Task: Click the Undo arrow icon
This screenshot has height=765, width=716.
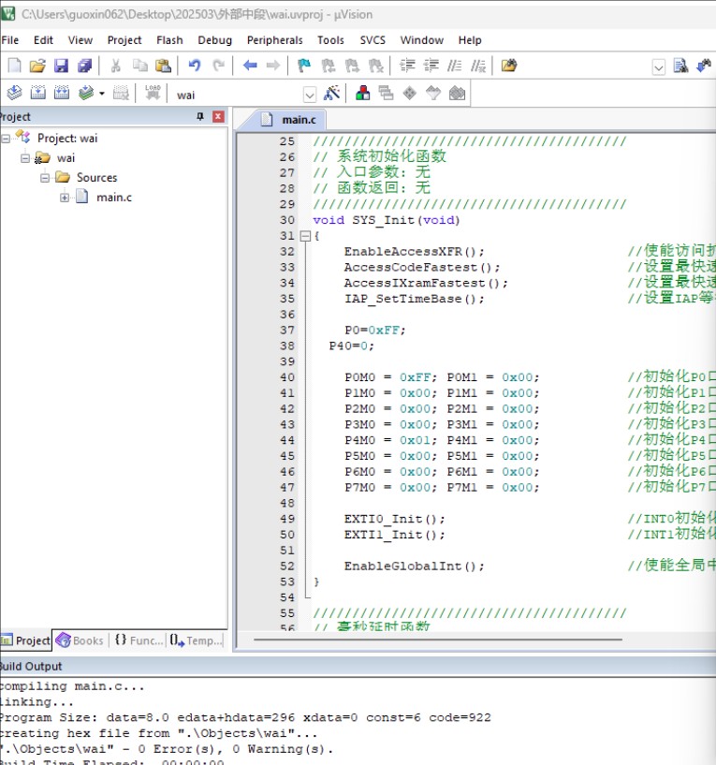Action: tap(194, 66)
